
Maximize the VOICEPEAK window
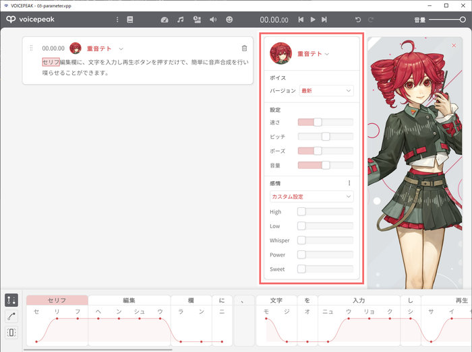click(x=446, y=5)
